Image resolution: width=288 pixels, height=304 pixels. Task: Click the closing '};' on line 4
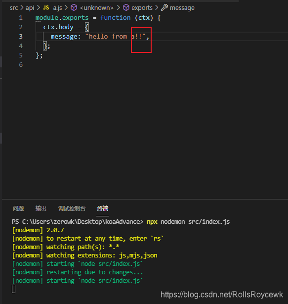(46, 46)
